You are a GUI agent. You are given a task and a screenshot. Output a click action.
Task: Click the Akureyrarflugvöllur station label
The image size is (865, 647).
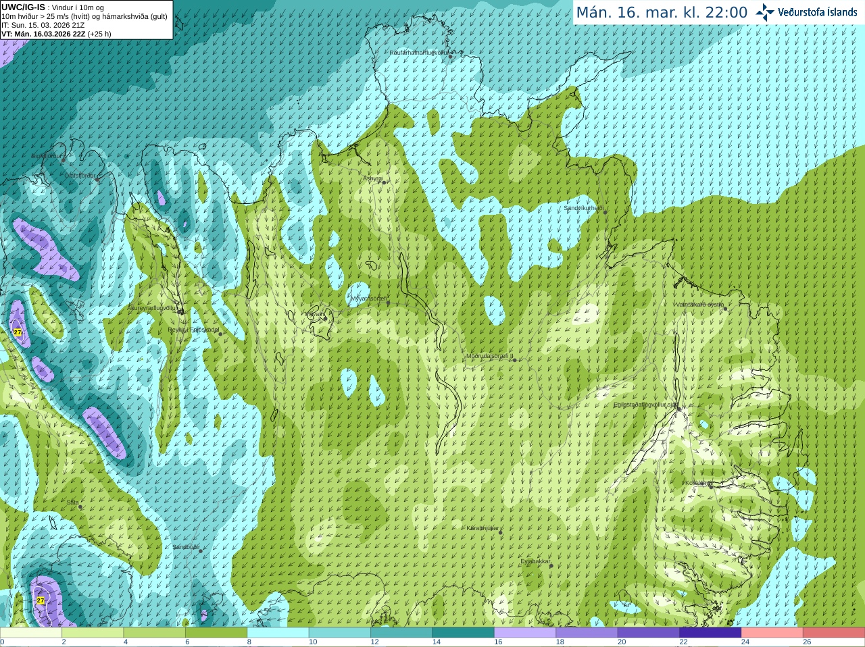153,308
